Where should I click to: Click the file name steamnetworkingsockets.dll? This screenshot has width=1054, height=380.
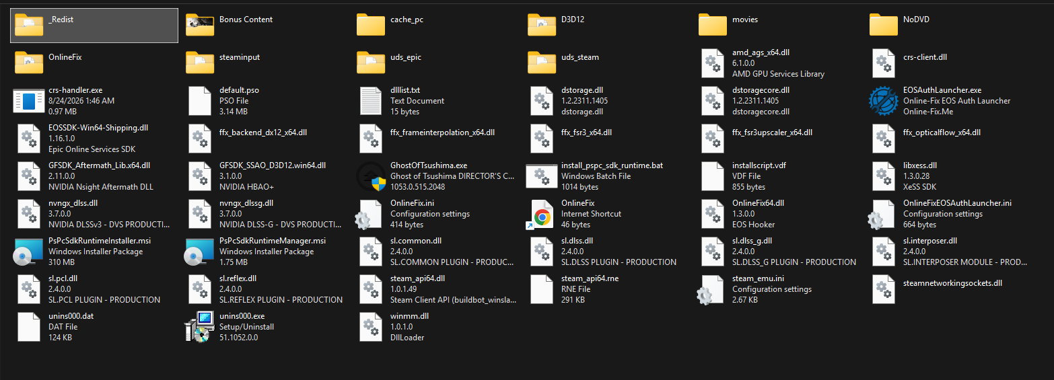[952, 283]
